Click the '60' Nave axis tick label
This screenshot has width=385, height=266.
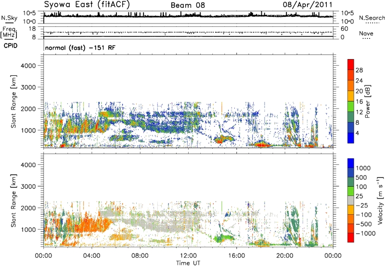[x=344, y=29]
